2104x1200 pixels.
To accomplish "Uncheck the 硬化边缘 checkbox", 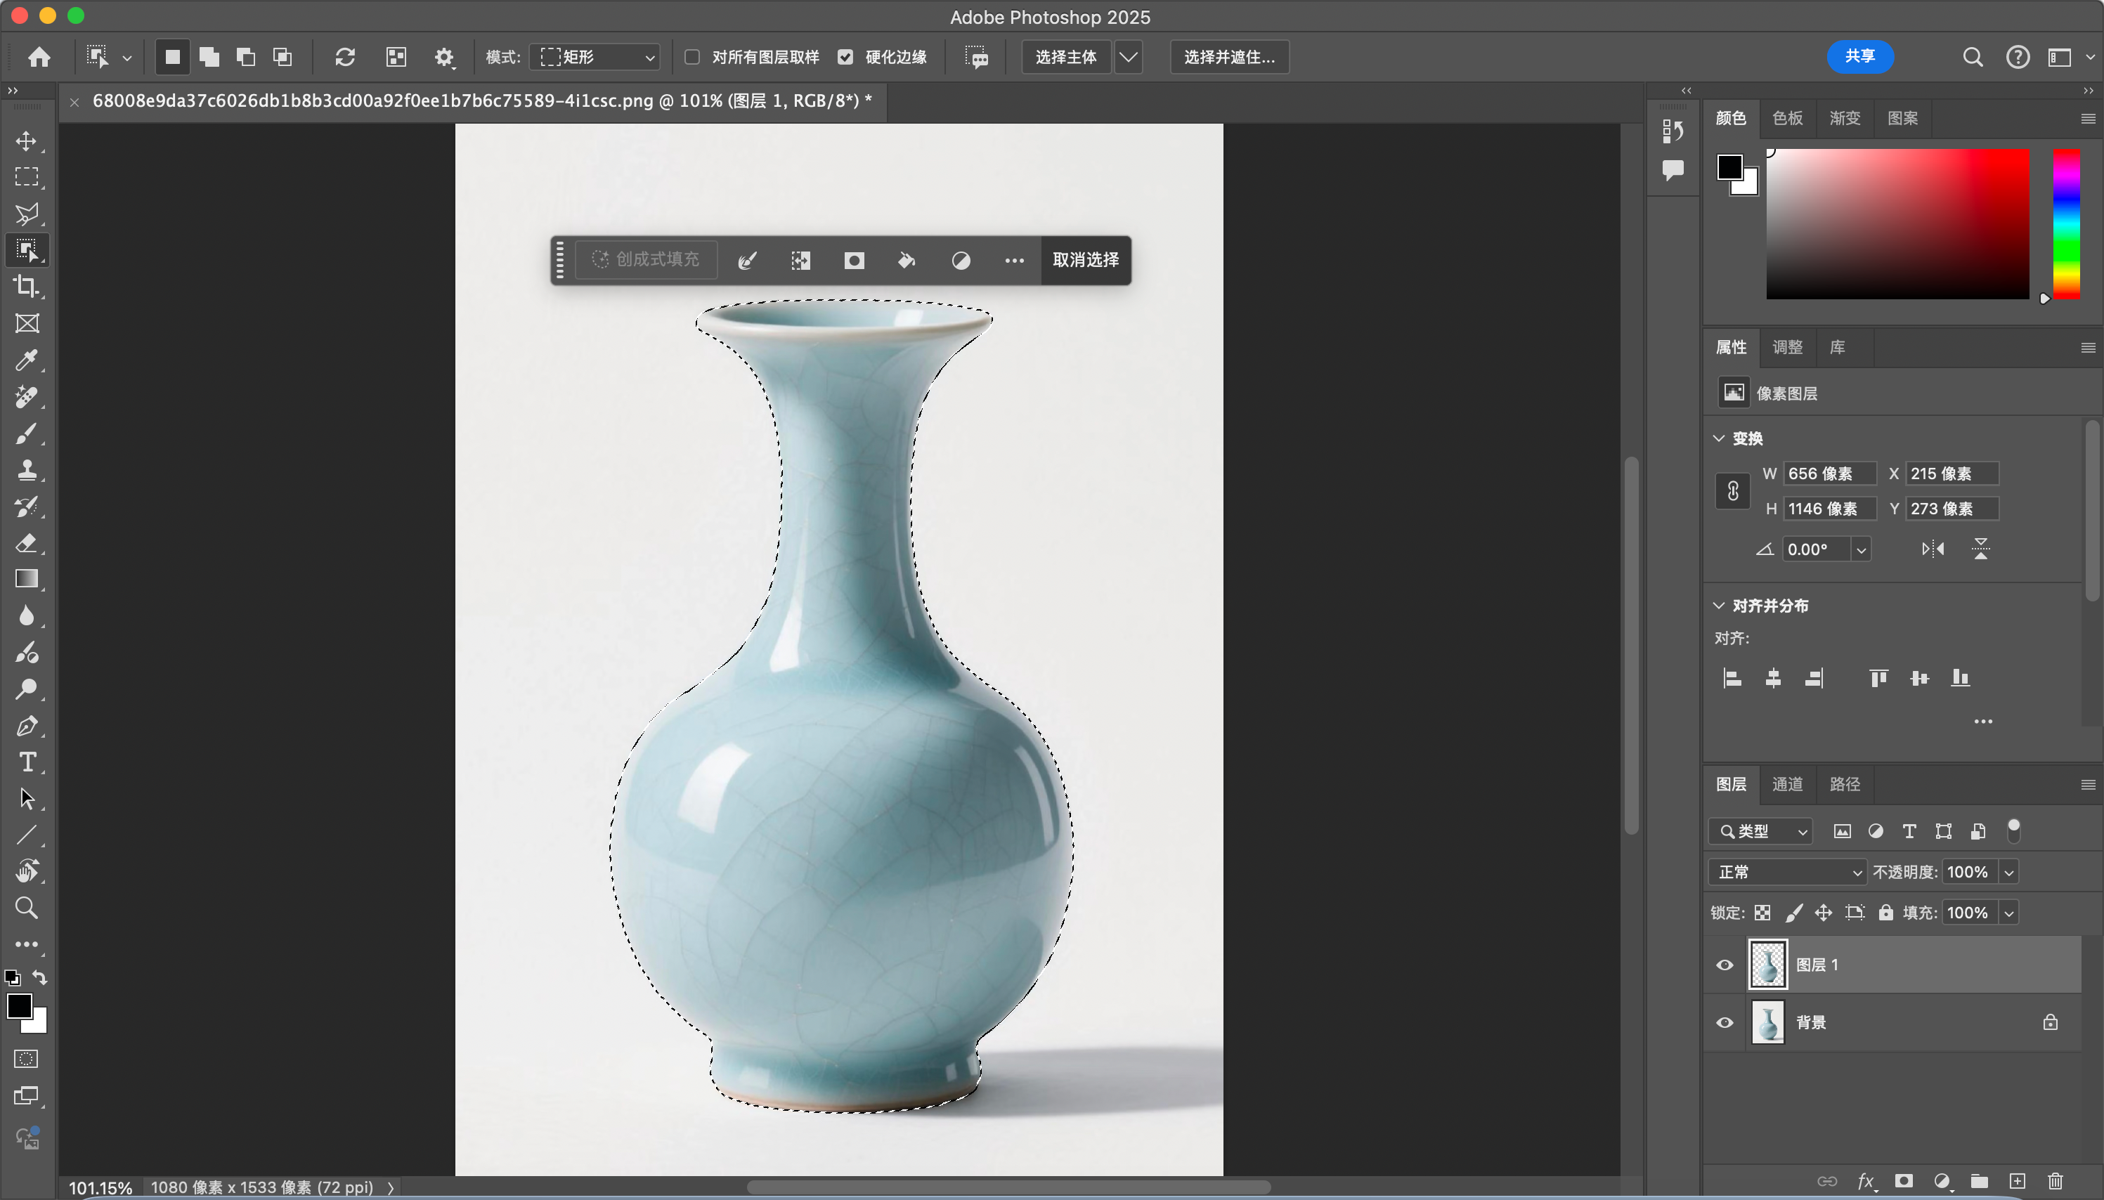I will pos(845,57).
